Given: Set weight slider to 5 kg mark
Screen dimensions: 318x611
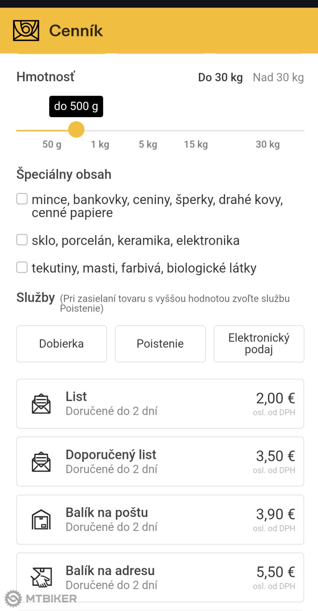Looking at the screenshot, I should coord(148,131).
